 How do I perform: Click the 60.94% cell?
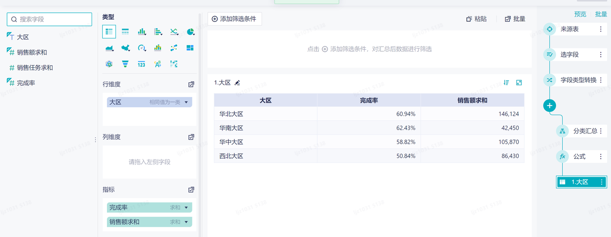pyautogui.click(x=369, y=114)
